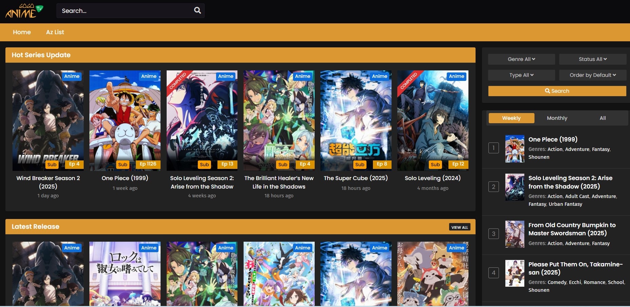Expand the Type All dropdown
The height and width of the screenshot is (307, 630).
click(521, 75)
